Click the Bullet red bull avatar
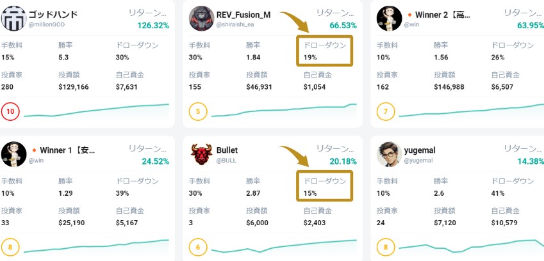The height and width of the screenshot is (261, 544). pyautogui.click(x=201, y=155)
